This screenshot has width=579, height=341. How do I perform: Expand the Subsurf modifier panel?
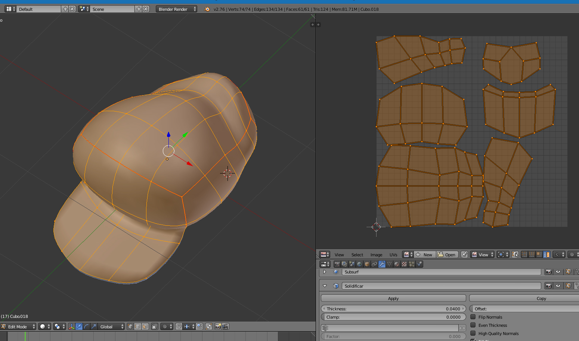(x=325, y=272)
